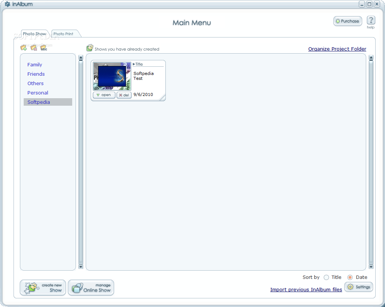Minimize the inAlbum window
Viewport: 385px width, 307px height.
[x=362, y=4]
